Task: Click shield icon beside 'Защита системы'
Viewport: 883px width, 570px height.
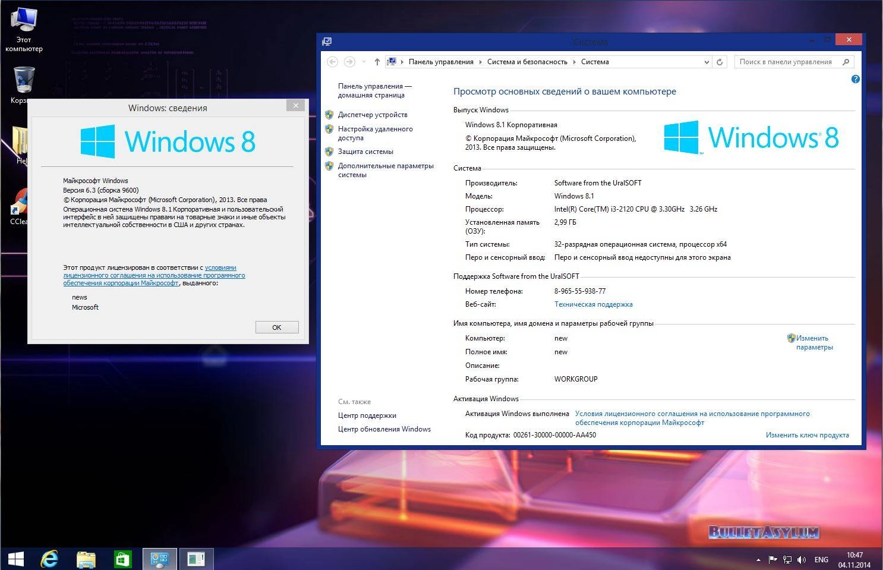Action: point(329,151)
